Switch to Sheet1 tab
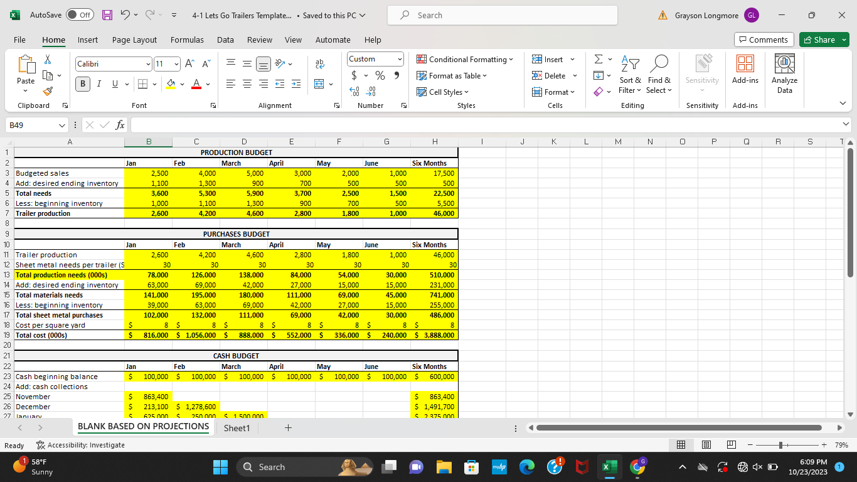Screen dimensions: 857x482 point(237,428)
